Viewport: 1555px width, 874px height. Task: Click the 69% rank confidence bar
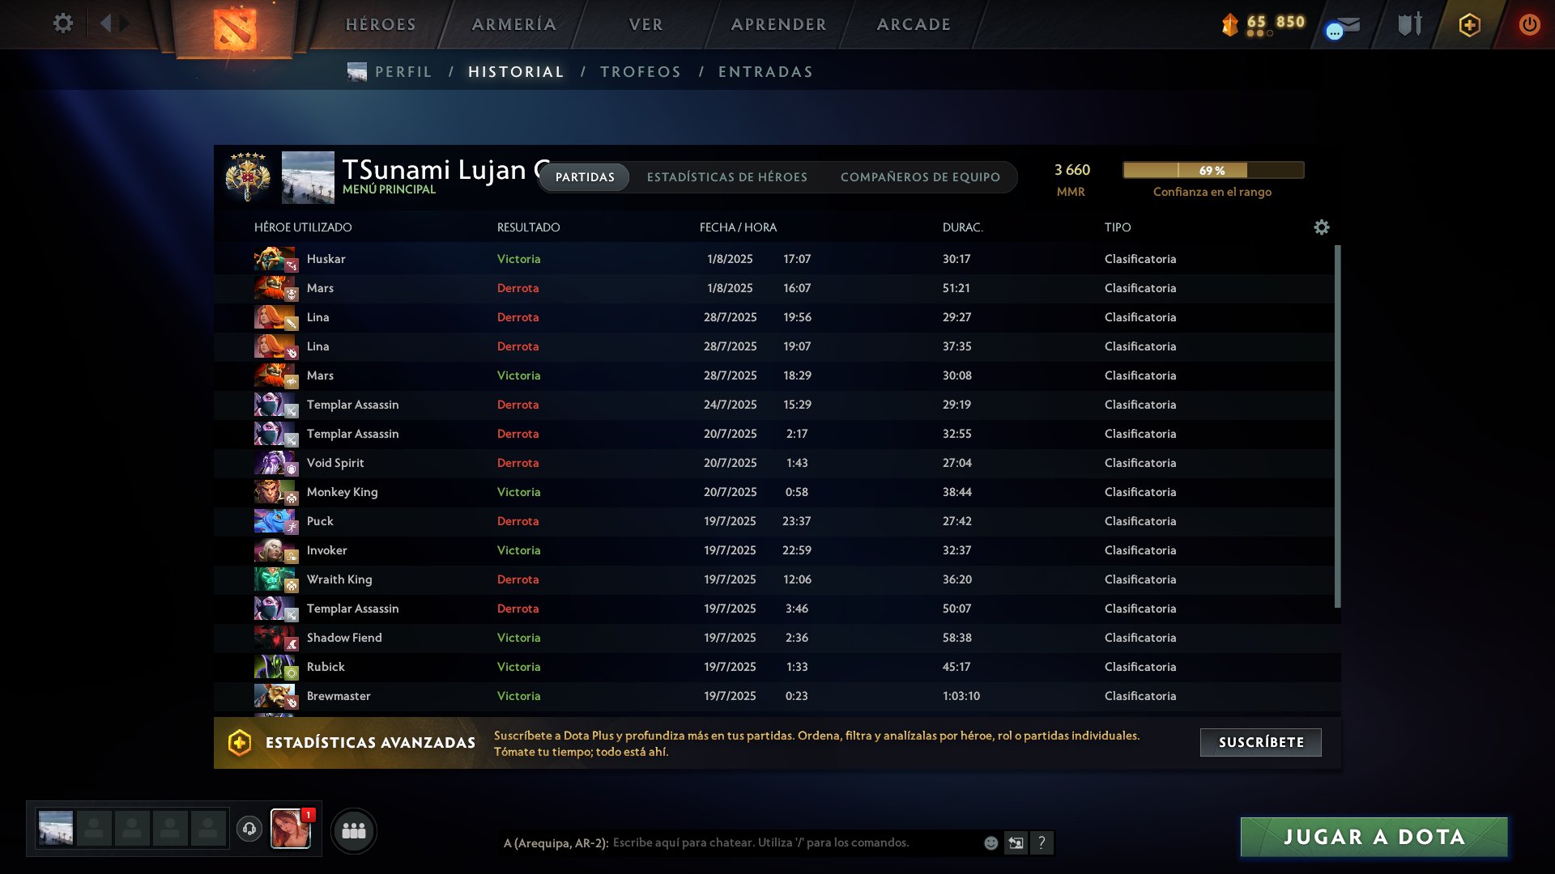coord(1213,170)
